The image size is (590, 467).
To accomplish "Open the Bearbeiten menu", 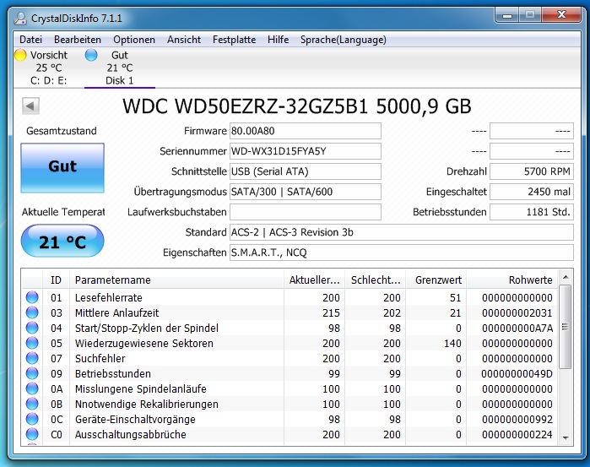I will coord(78,40).
